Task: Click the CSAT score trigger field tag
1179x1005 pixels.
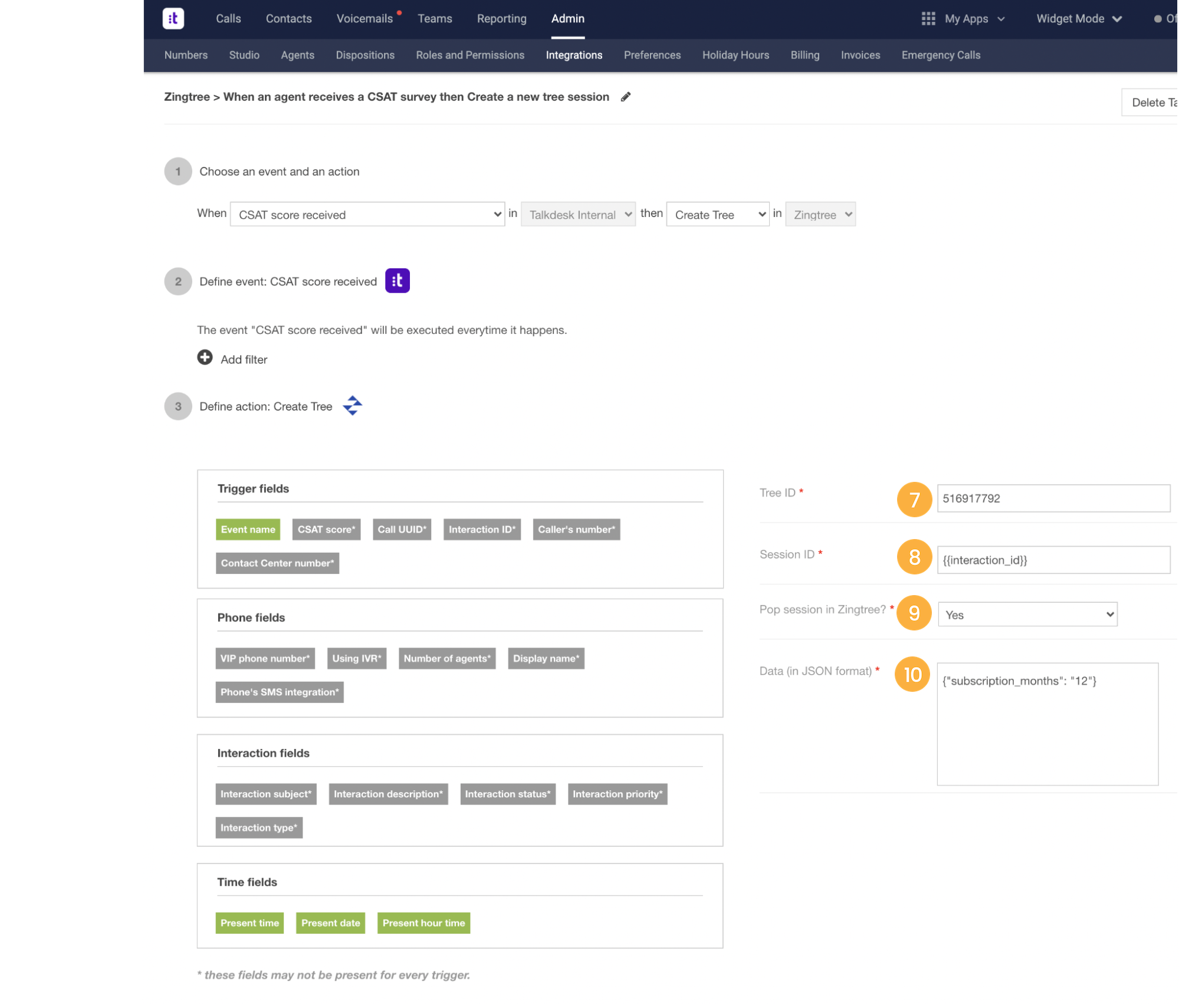Action: [x=326, y=530]
